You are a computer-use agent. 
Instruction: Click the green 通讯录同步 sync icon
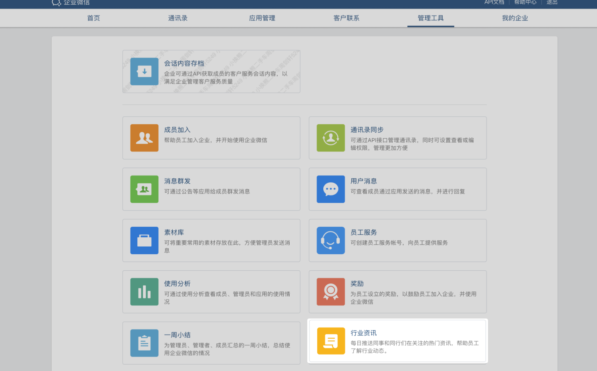tap(331, 138)
